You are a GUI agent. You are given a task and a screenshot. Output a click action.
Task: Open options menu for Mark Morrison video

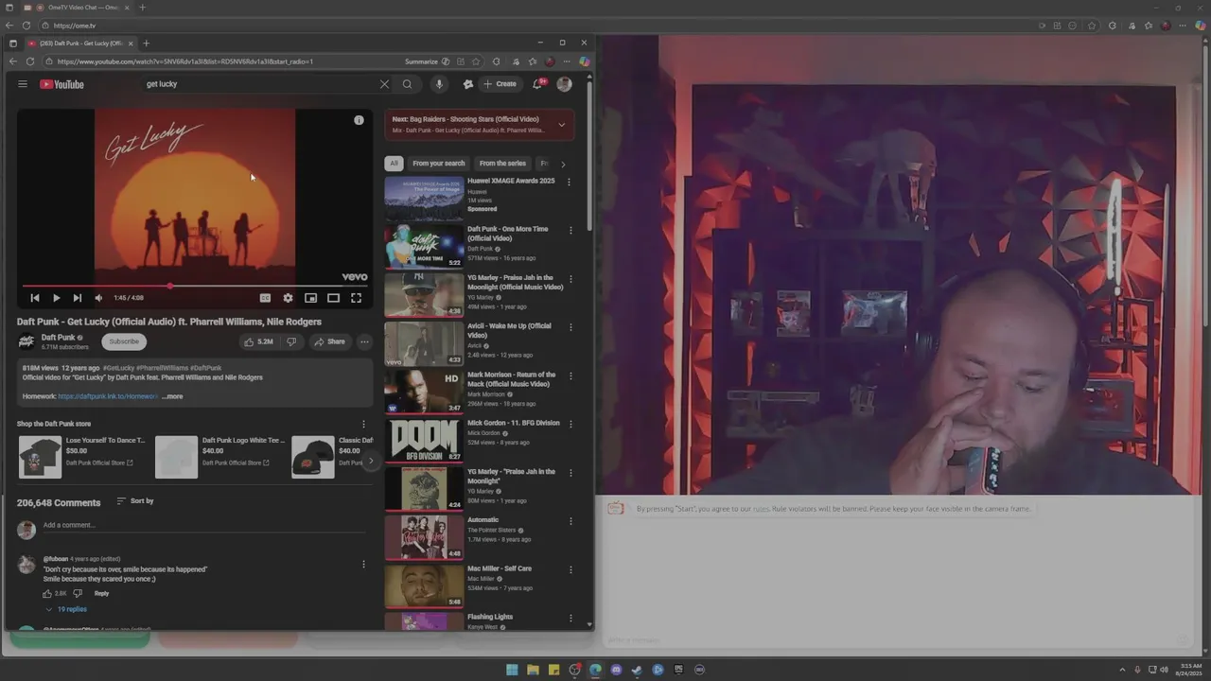coord(570,375)
